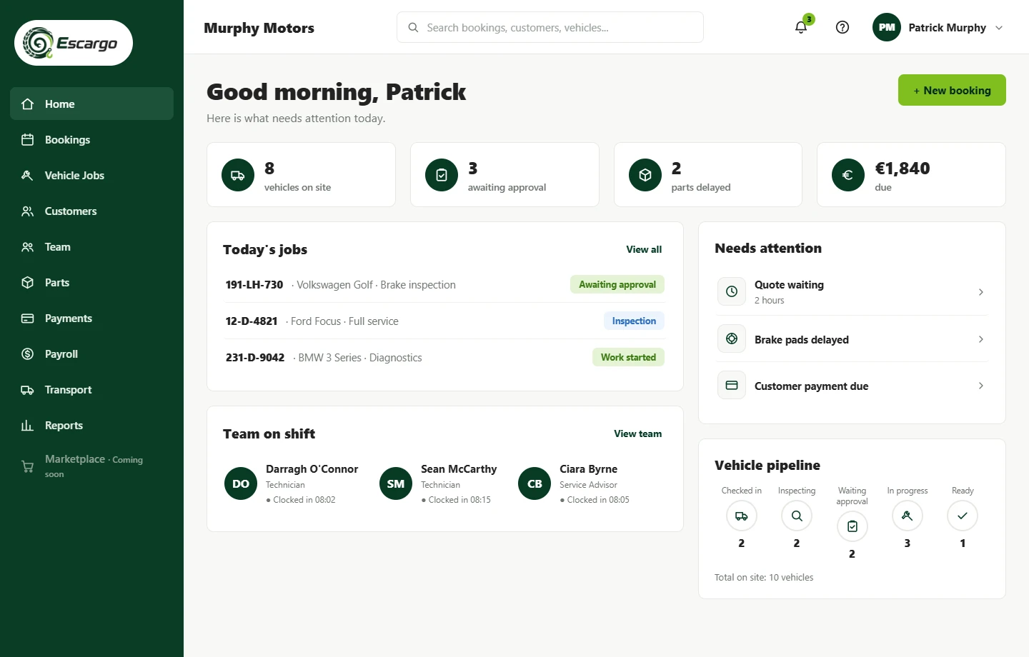Click the Waiting approval pipeline icon
The image size is (1029, 657).
[x=852, y=526]
